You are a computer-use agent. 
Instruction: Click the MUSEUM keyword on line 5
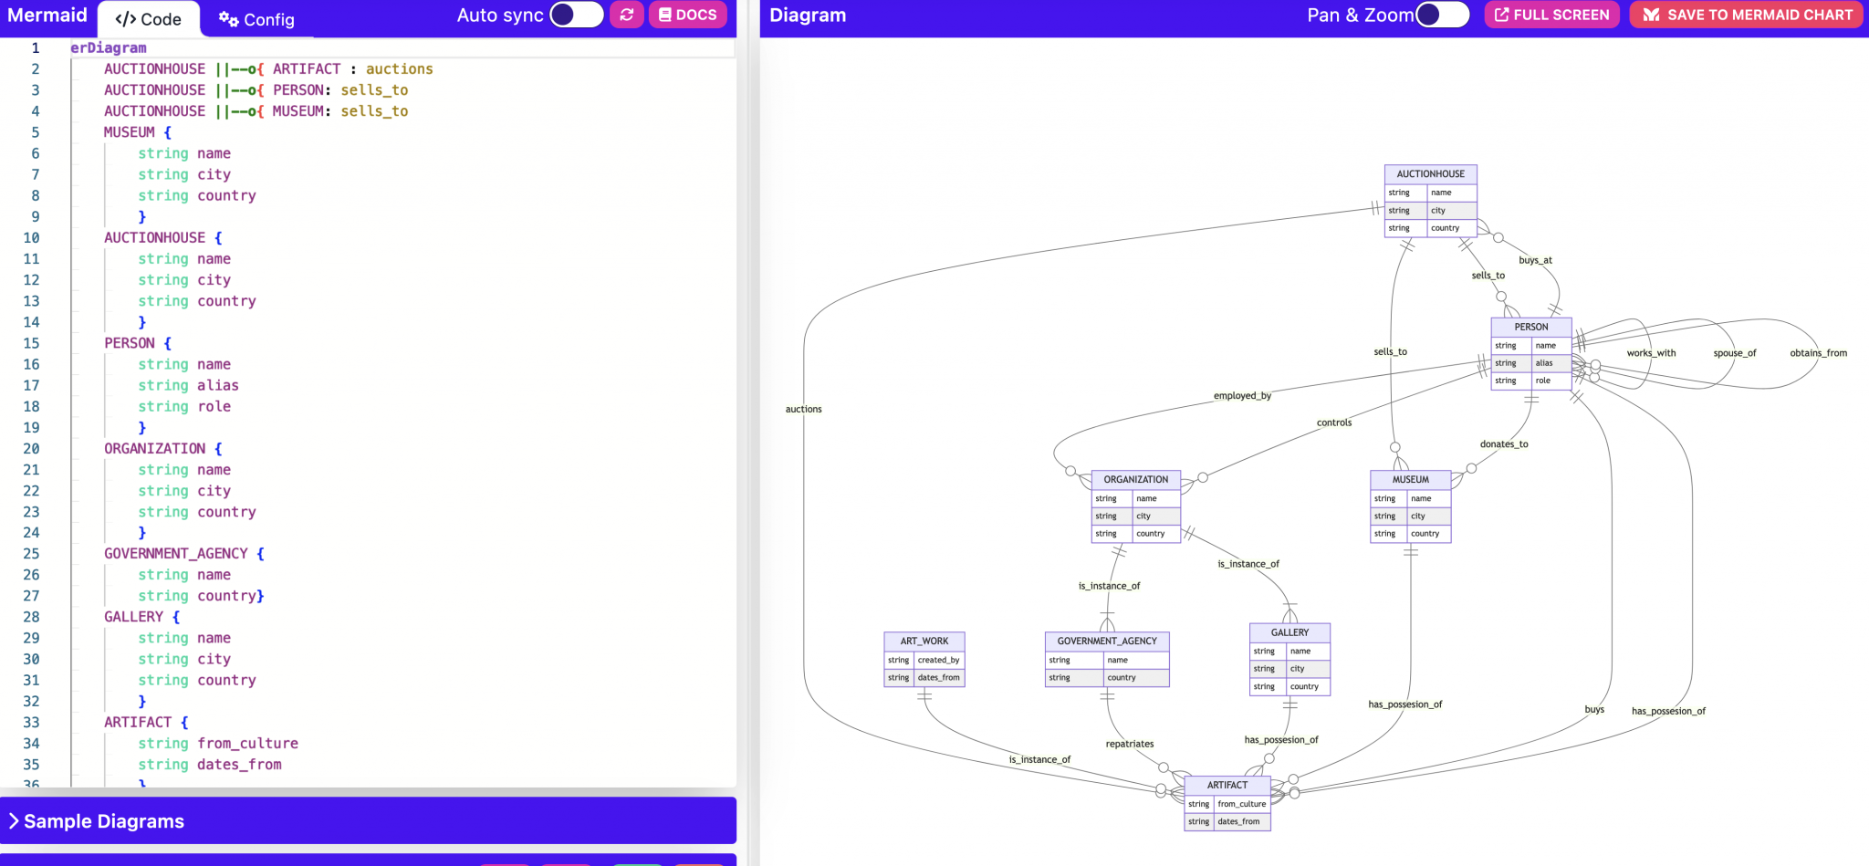click(129, 132)
